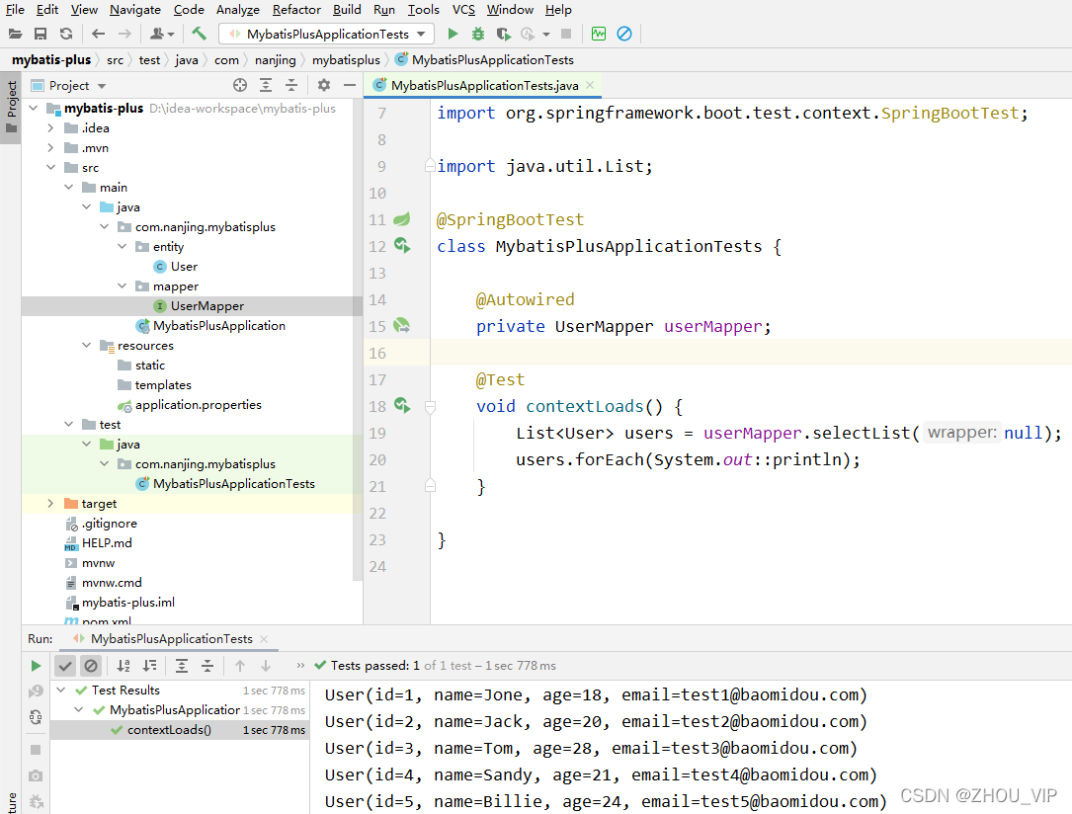Click locate-in-project crosshair icon
1072x814 pixels.
[240, 85]
